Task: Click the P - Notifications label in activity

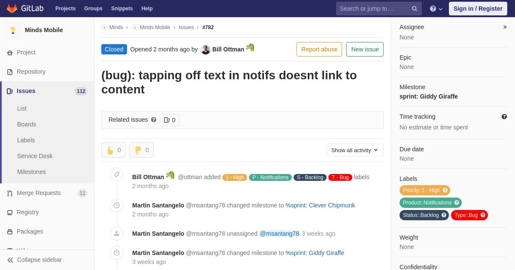Action: click(x=270, y=177)
